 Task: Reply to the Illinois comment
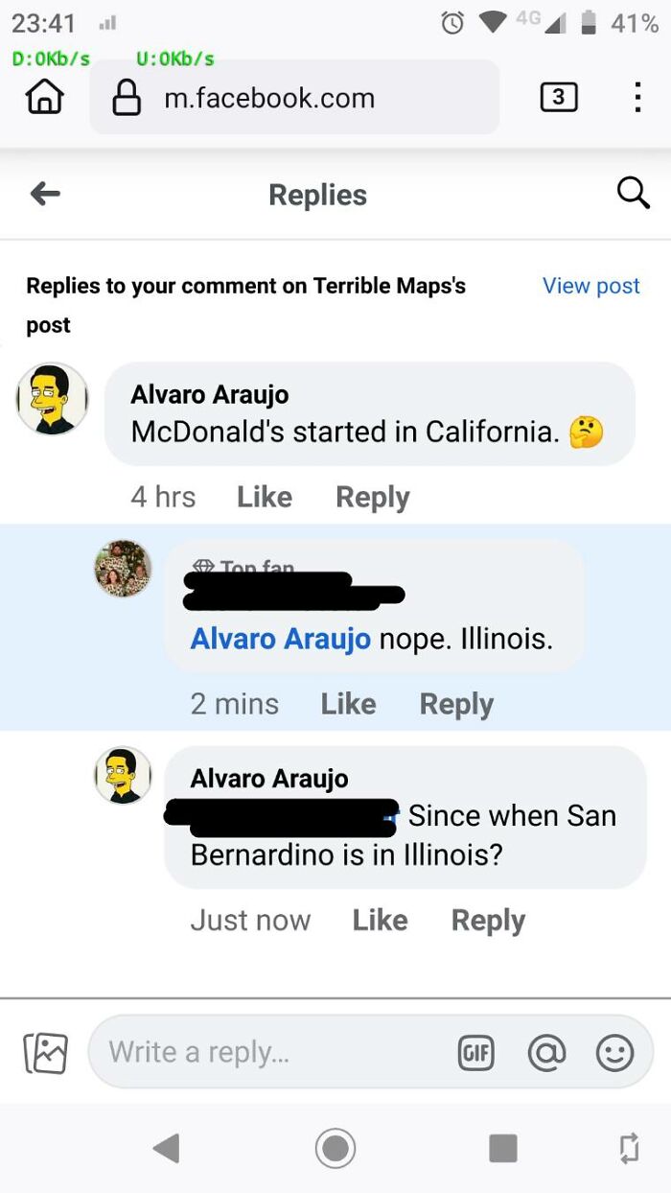pyautogui.click(x=456, y=703)
